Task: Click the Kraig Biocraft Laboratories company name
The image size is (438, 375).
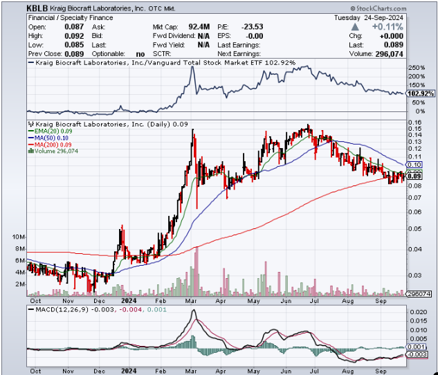Action: click(98, 8)
